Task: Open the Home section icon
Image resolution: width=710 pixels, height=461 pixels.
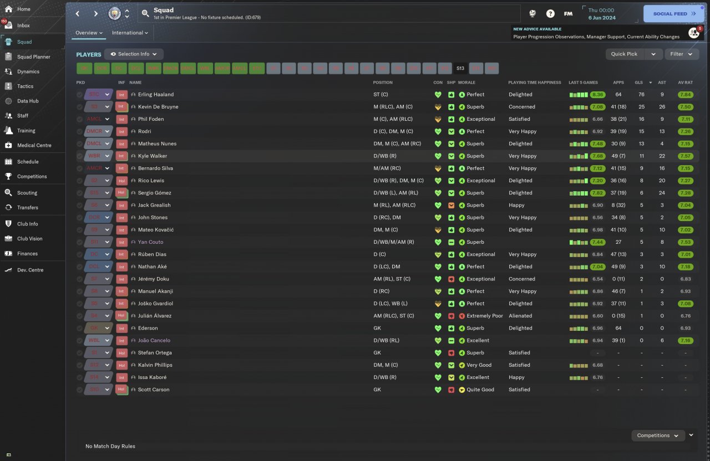Action: [8, 9]
